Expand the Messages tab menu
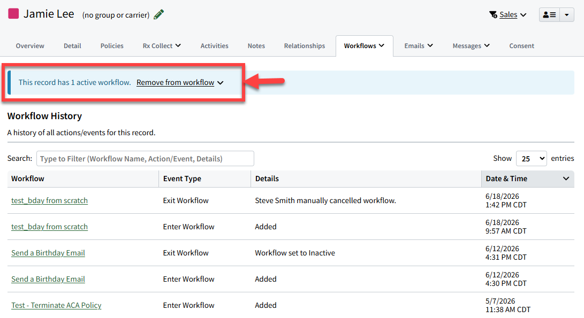 [x=471, y=46]
